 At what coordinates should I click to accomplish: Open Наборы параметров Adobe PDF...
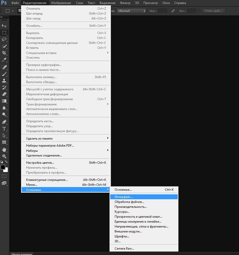[x=66, y=146]
